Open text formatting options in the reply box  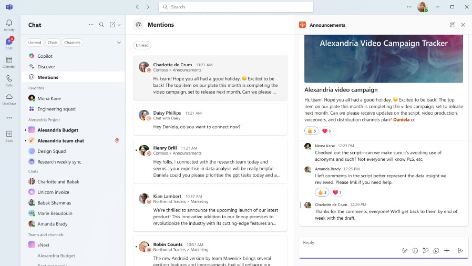(404, 251)
